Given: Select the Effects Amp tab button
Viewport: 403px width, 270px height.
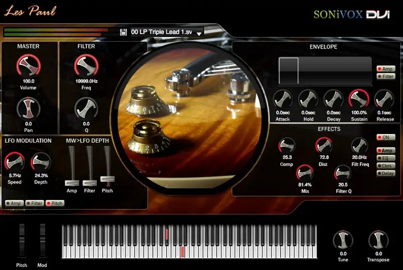Looking at the screenshot, I should coord(386,150).
